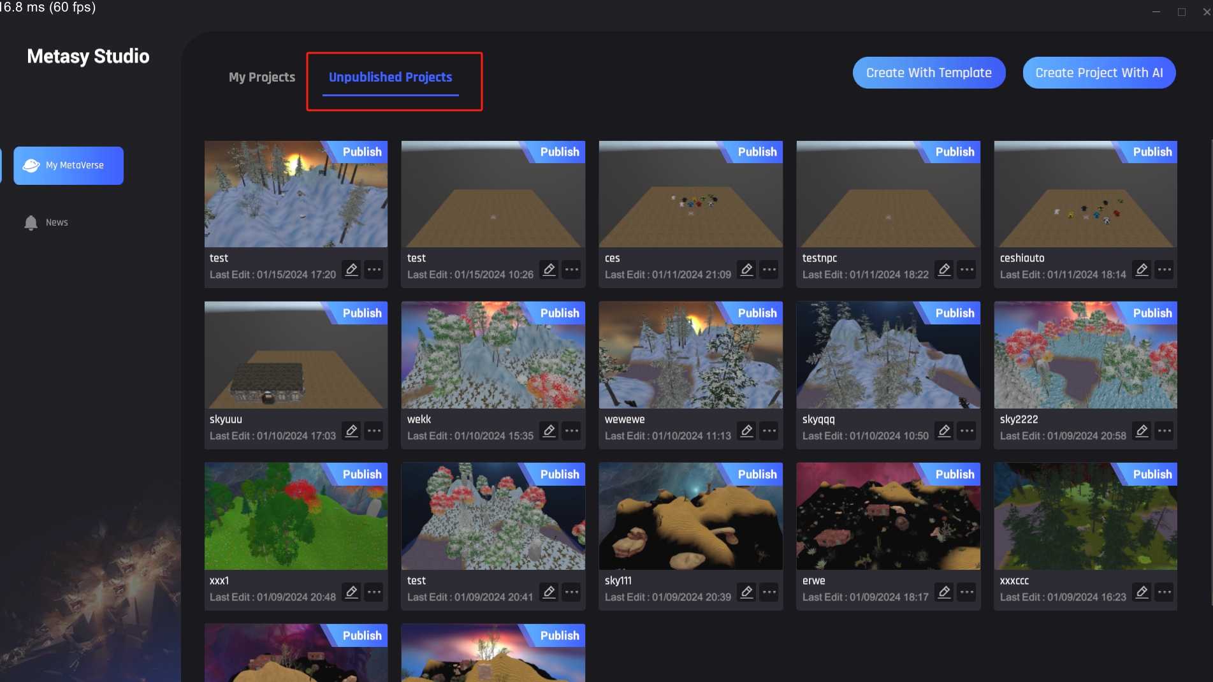
Task: Click edit pencil icon for testnpc project
Action: coord(944,270)
